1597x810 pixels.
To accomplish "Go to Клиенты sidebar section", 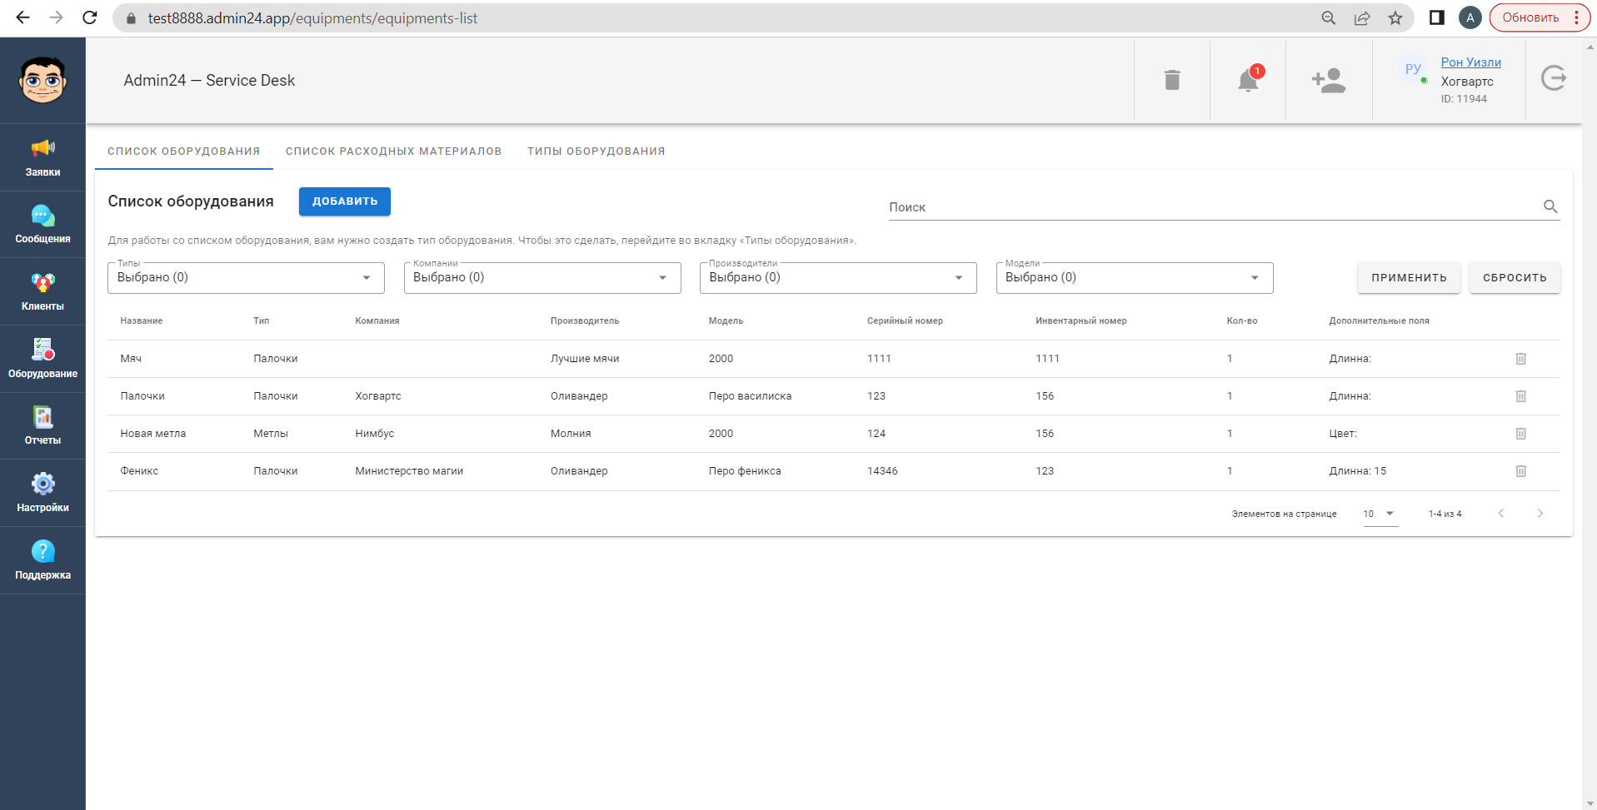I will 42,291.
